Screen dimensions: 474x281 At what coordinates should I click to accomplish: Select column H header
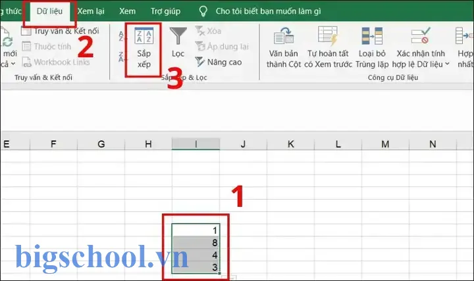tap(148, 144)
